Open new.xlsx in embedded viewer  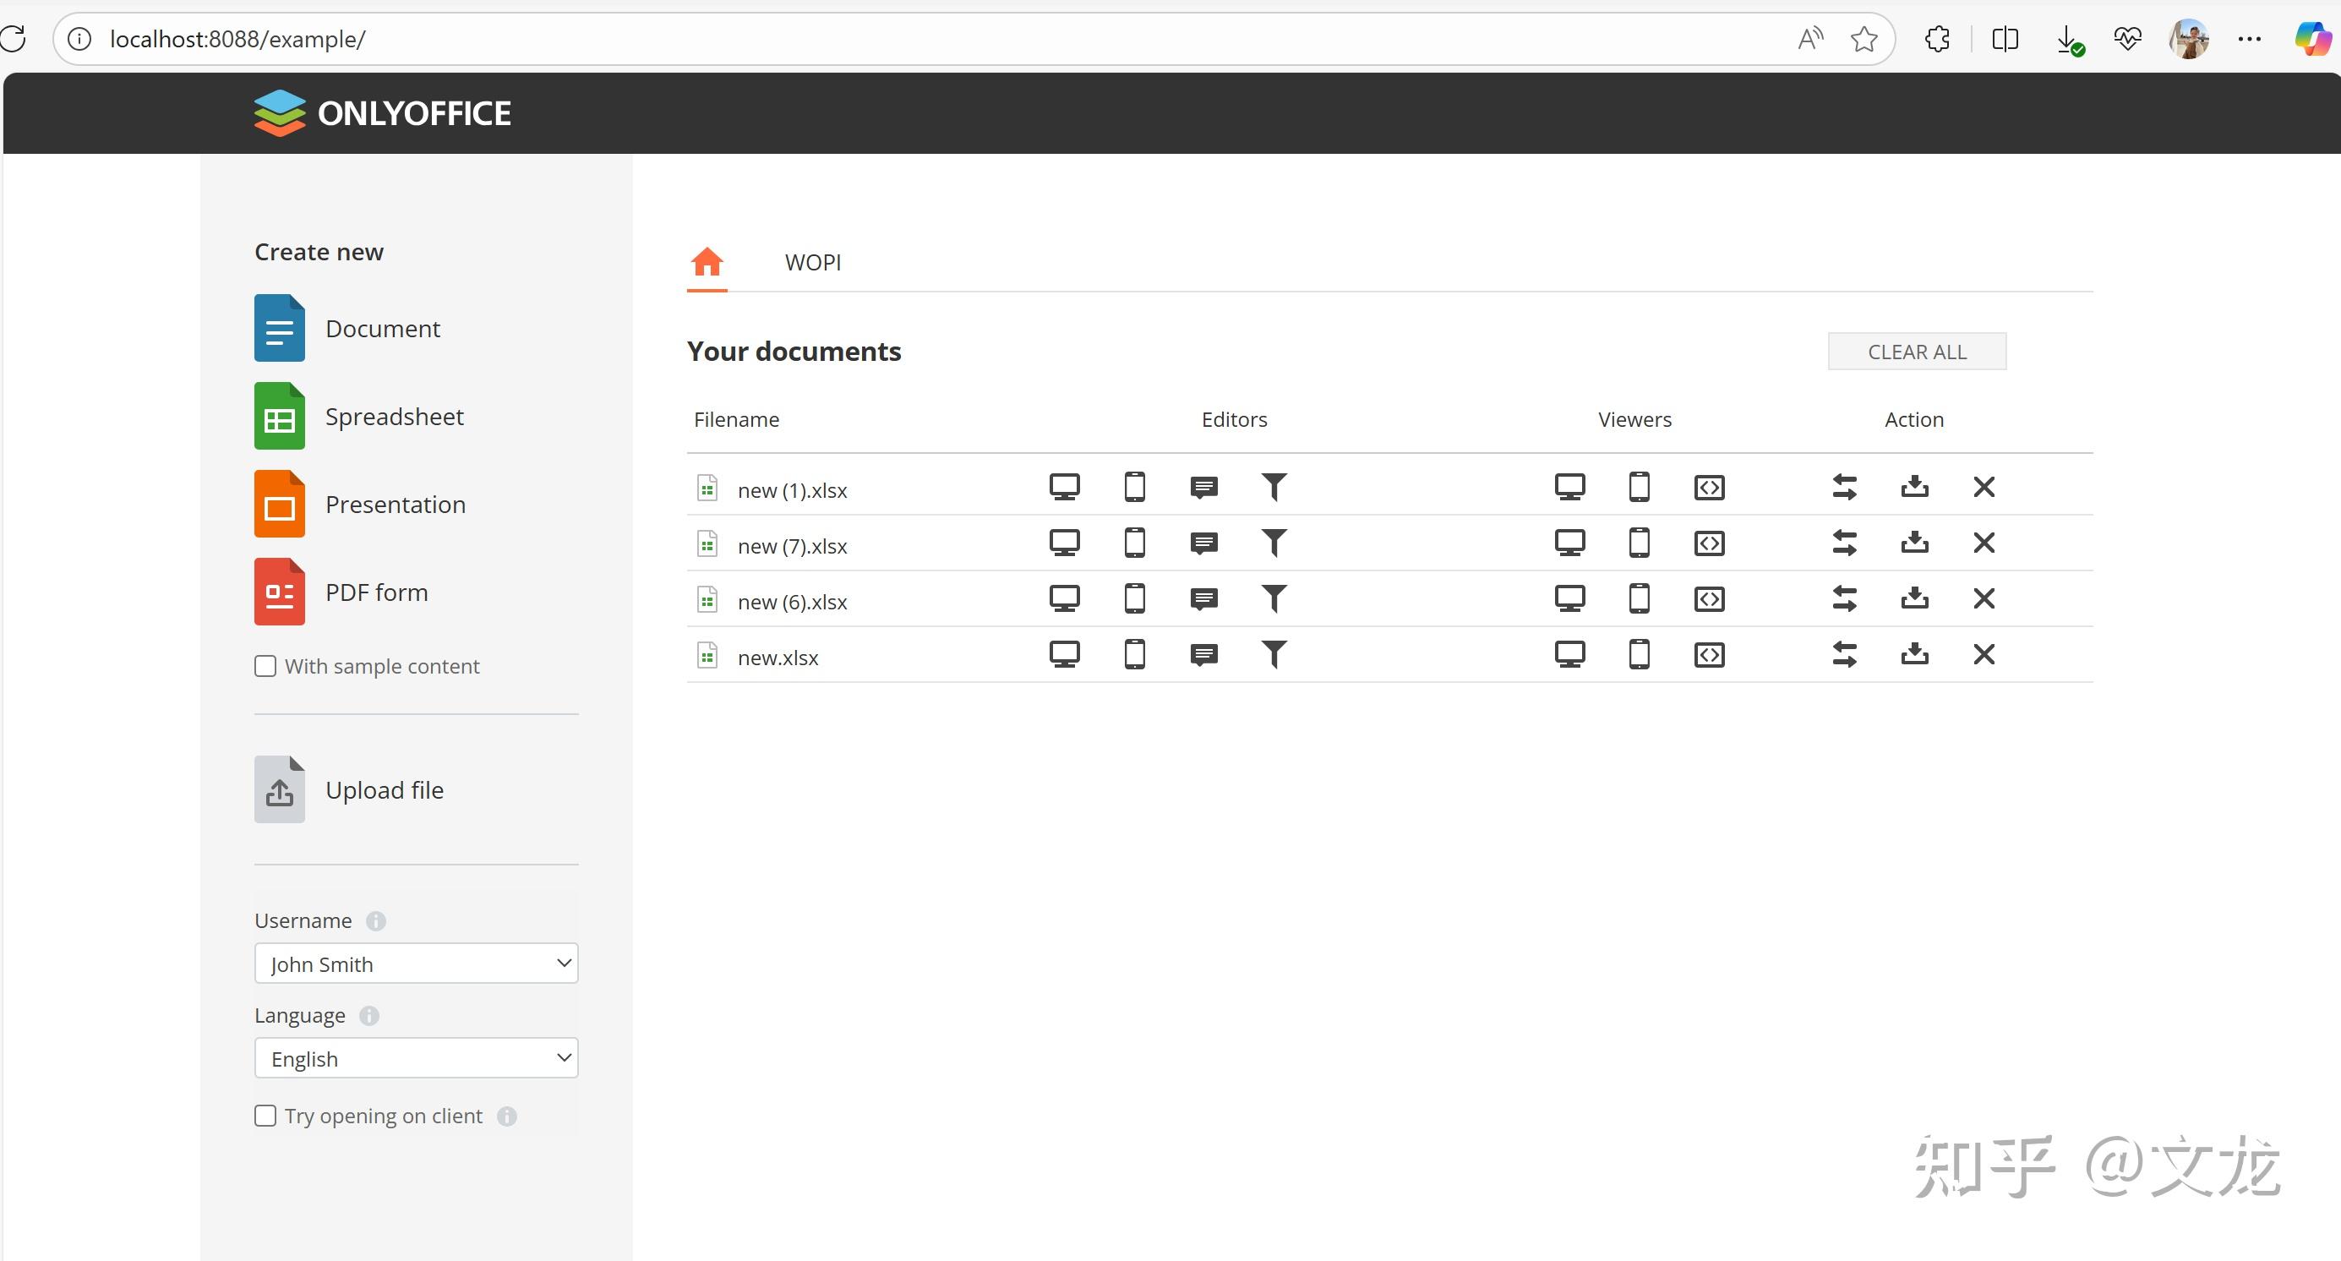[1709, 654]
